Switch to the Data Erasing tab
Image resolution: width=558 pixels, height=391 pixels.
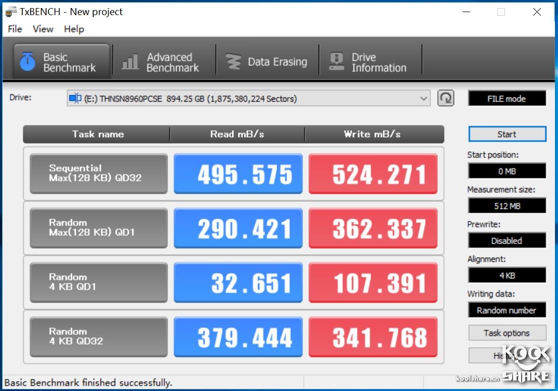click(x=267, y=62)
